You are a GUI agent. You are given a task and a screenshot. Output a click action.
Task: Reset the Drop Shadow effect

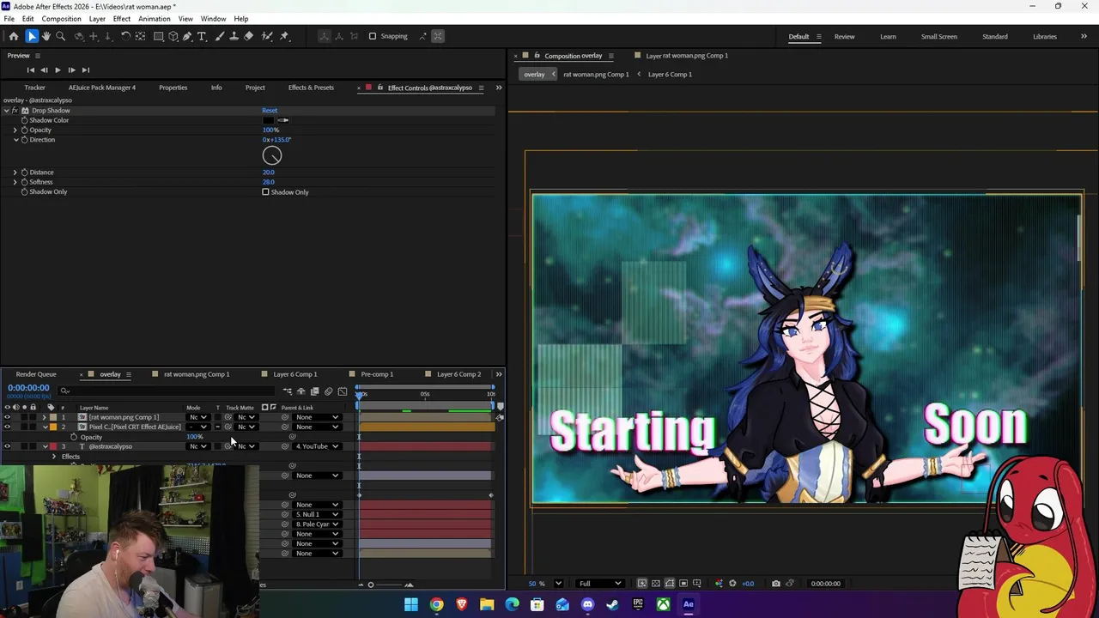click(270, 111)
